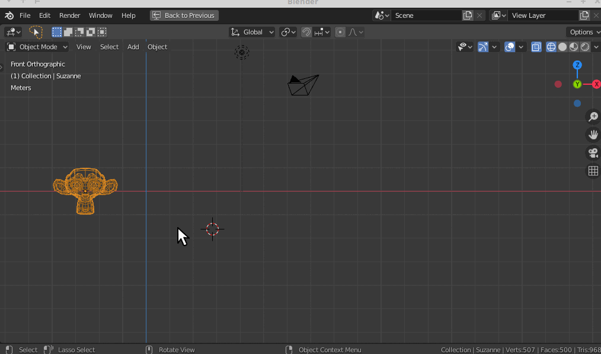Image resolution: width=601 pixels, height=354 pixels.
Task: Click the Z axis ball on the navigation gizmo
Action: pos(577,65)
